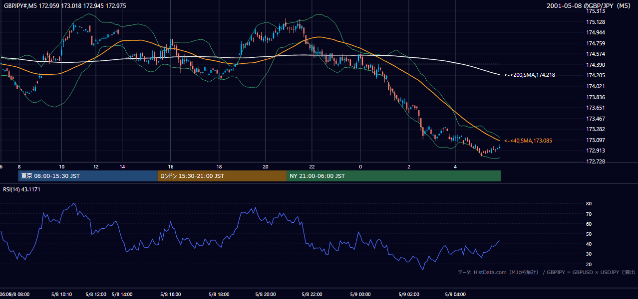Viewport: 638px width, 299px height.
Task: Click the 5/8 18:00 date label
Action: tap(219, 294)
